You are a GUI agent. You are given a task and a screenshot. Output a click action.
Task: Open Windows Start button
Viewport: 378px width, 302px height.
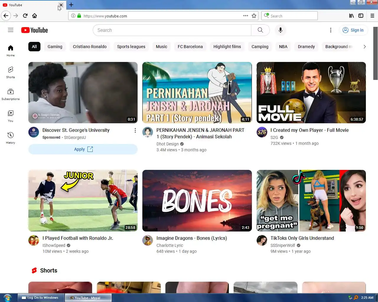point(7,298)
